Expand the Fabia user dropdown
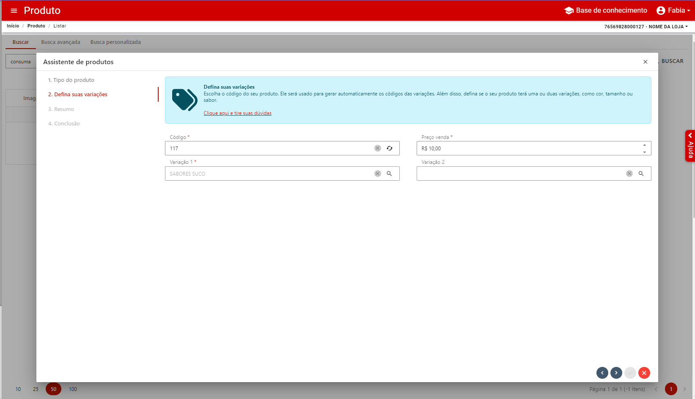 (673, 11)
